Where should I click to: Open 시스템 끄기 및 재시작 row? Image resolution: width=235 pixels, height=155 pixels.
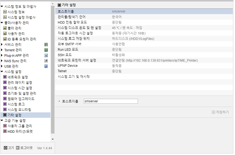tap(144, 77)
